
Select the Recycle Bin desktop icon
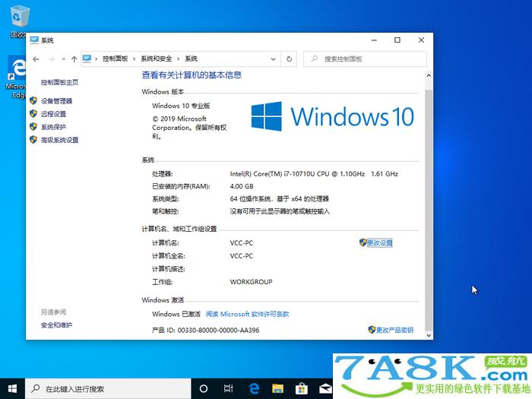(19, 21)
